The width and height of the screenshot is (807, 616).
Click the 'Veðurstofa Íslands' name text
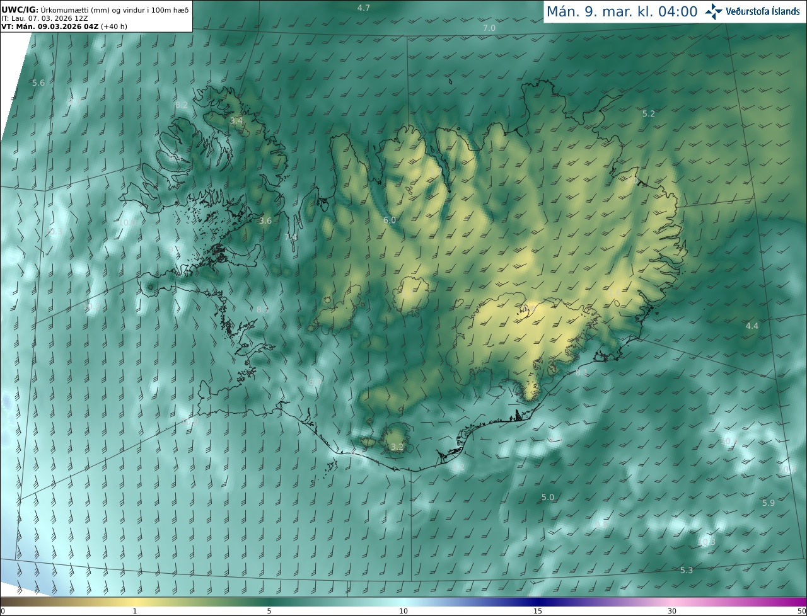tap(763, 11)
